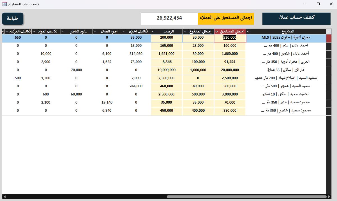Screen dimensions: 337x201
Task: Open the تكاليف المواد column filter arrow
Action: 34,32
